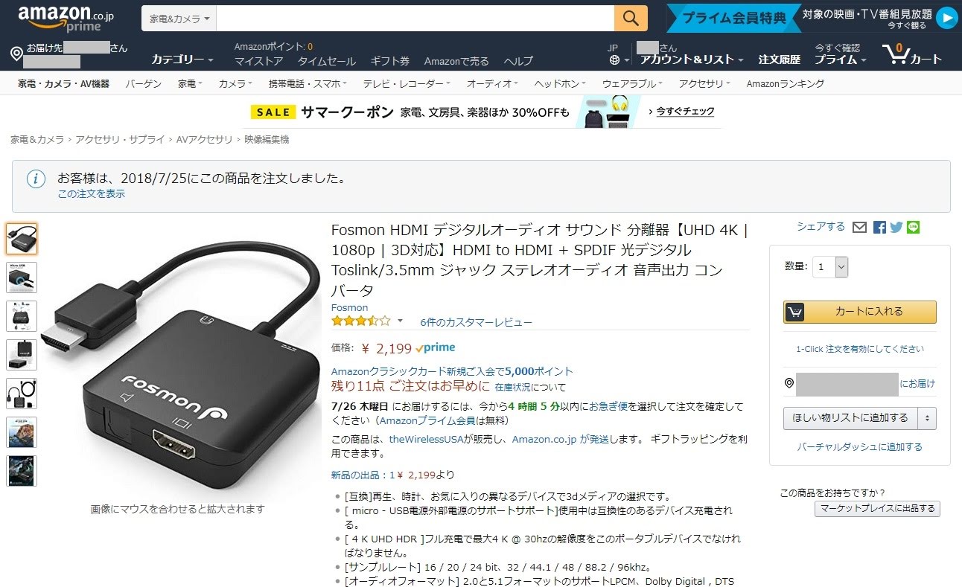Focus the main search input field
This screenshot has width=962, height=587.
coord(415,19)
